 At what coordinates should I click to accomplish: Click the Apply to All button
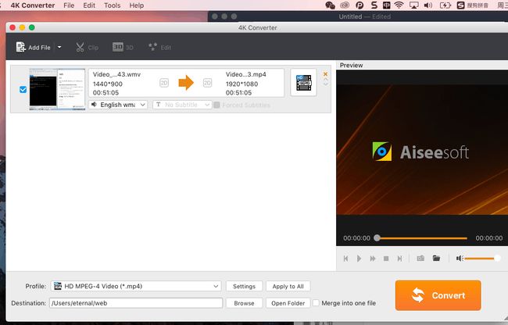(288, 286)
